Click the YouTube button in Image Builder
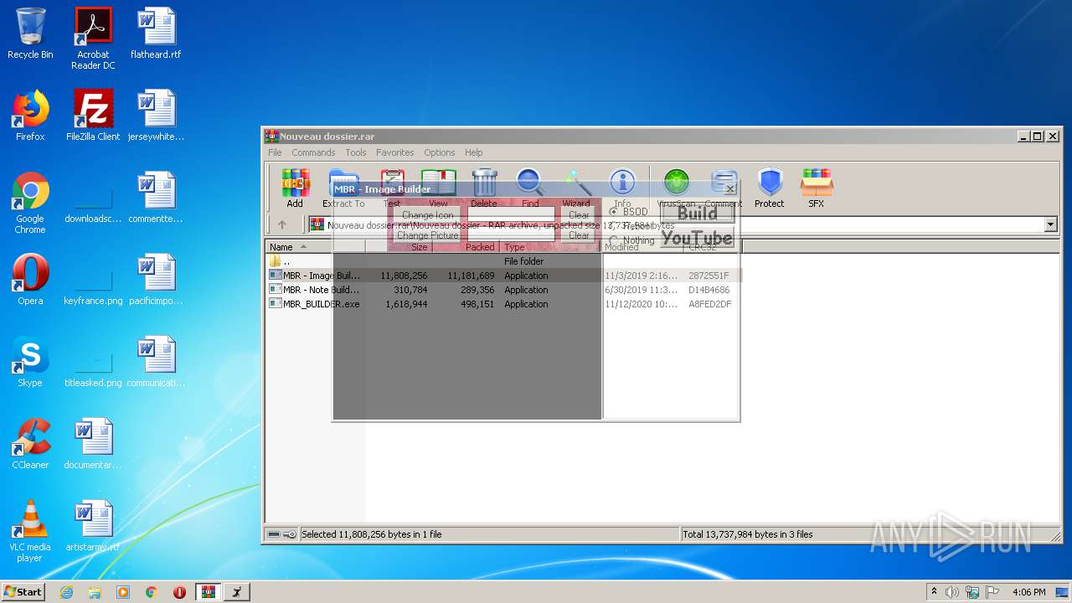The height and width of the screenshot is (603, 1072). point(698,238)
